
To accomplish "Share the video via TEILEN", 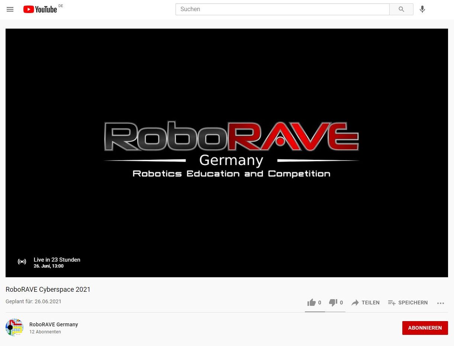I will (x=366, y=303).
